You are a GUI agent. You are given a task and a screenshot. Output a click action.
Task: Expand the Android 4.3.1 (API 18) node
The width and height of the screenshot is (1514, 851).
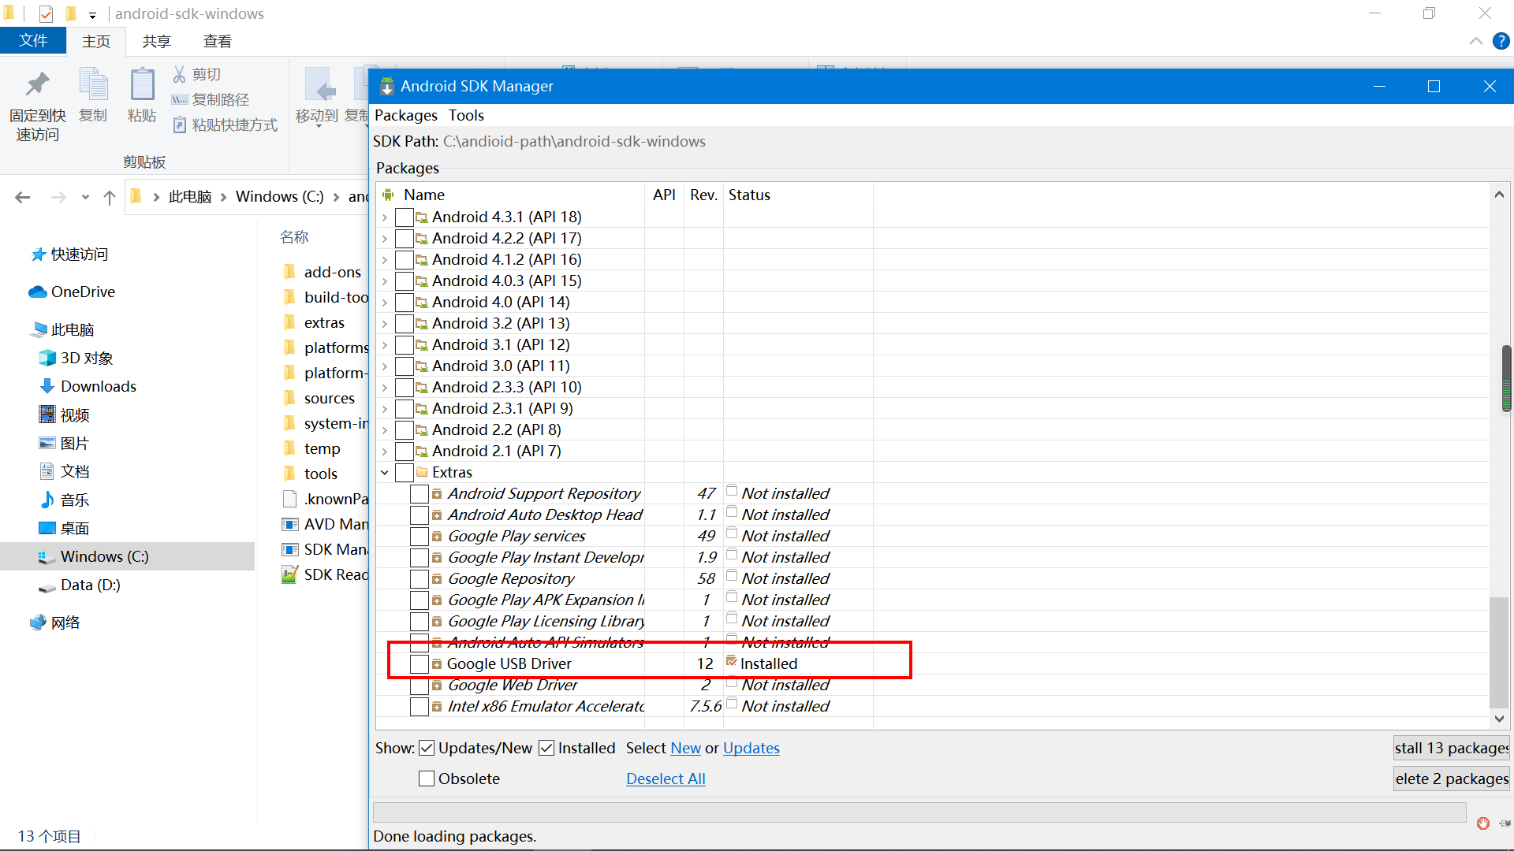tap(385, 217)
